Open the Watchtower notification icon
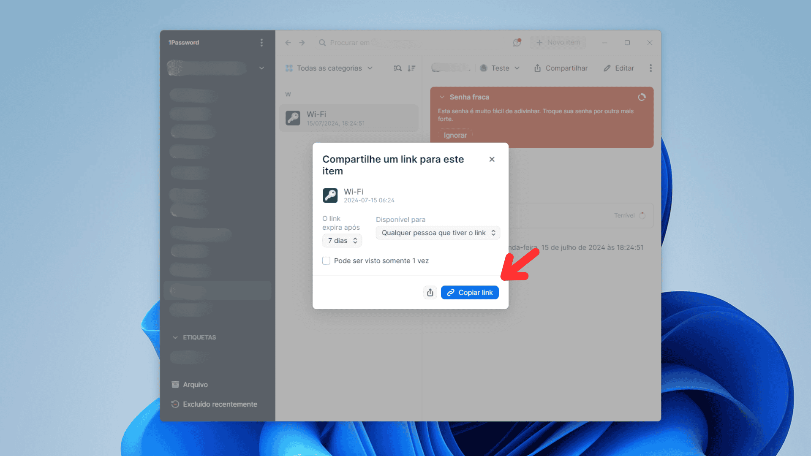The height and width of the screenshot is (456, 811). tap(517, 43)
